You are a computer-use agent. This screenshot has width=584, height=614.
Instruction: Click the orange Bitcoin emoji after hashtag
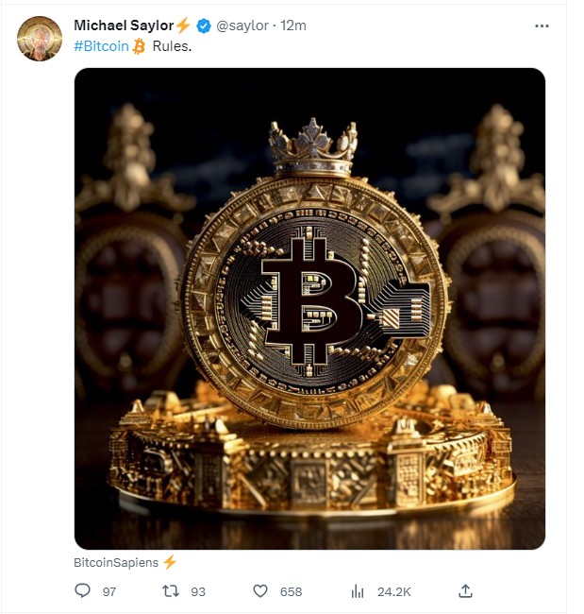coord(139,46)
